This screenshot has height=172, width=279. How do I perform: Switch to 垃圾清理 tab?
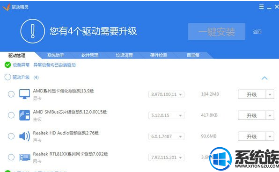click(x=124, y=55)
